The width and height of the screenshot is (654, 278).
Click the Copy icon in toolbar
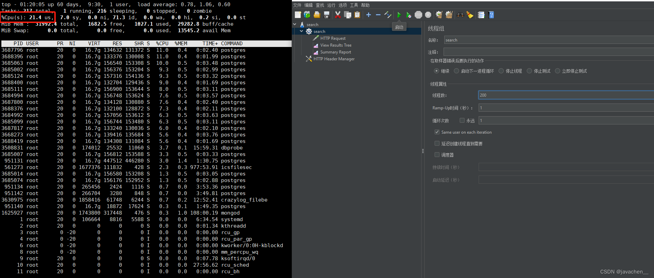pyautogui.click(x=348, y=15)
